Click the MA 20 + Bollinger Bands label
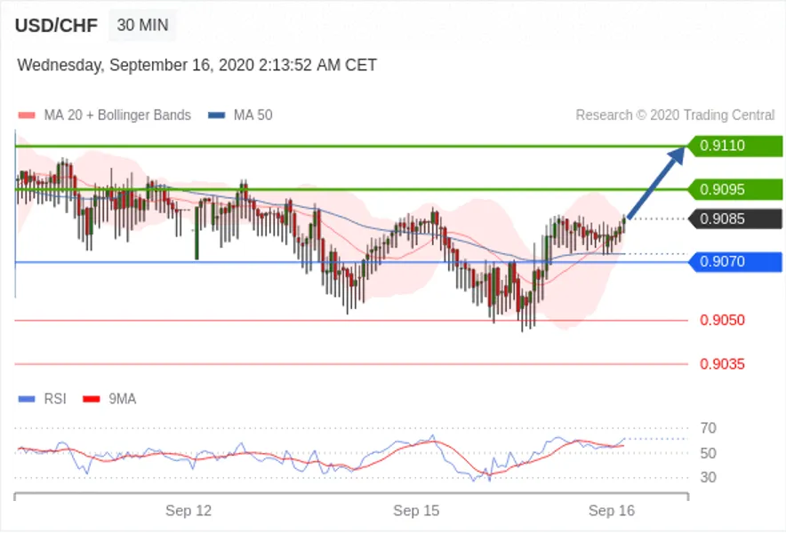 point(117,115)
